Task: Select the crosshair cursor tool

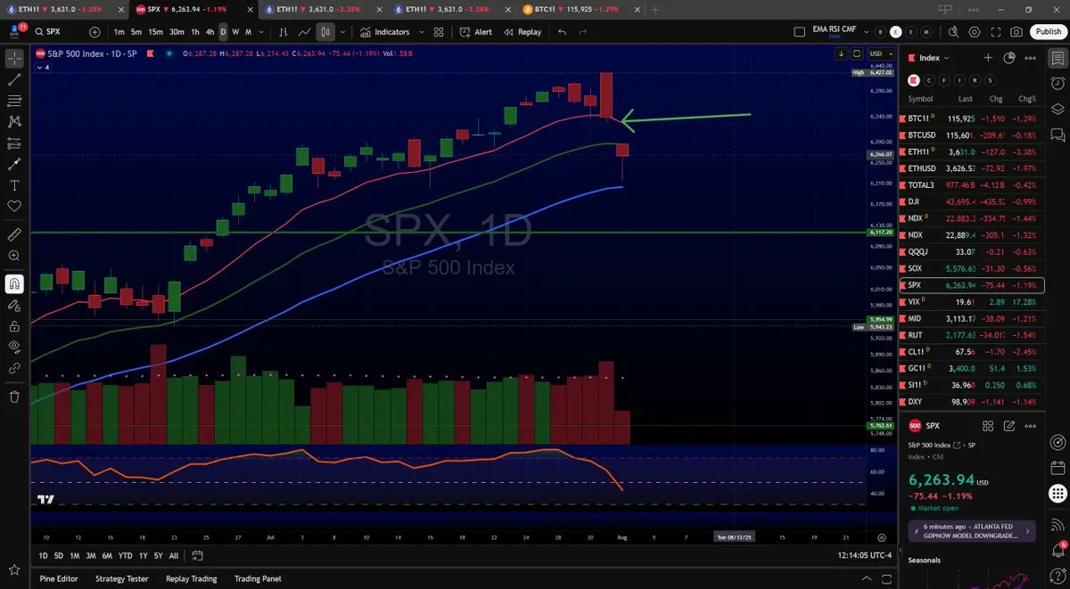Action: pyautogui.click(x=14, y=59)
